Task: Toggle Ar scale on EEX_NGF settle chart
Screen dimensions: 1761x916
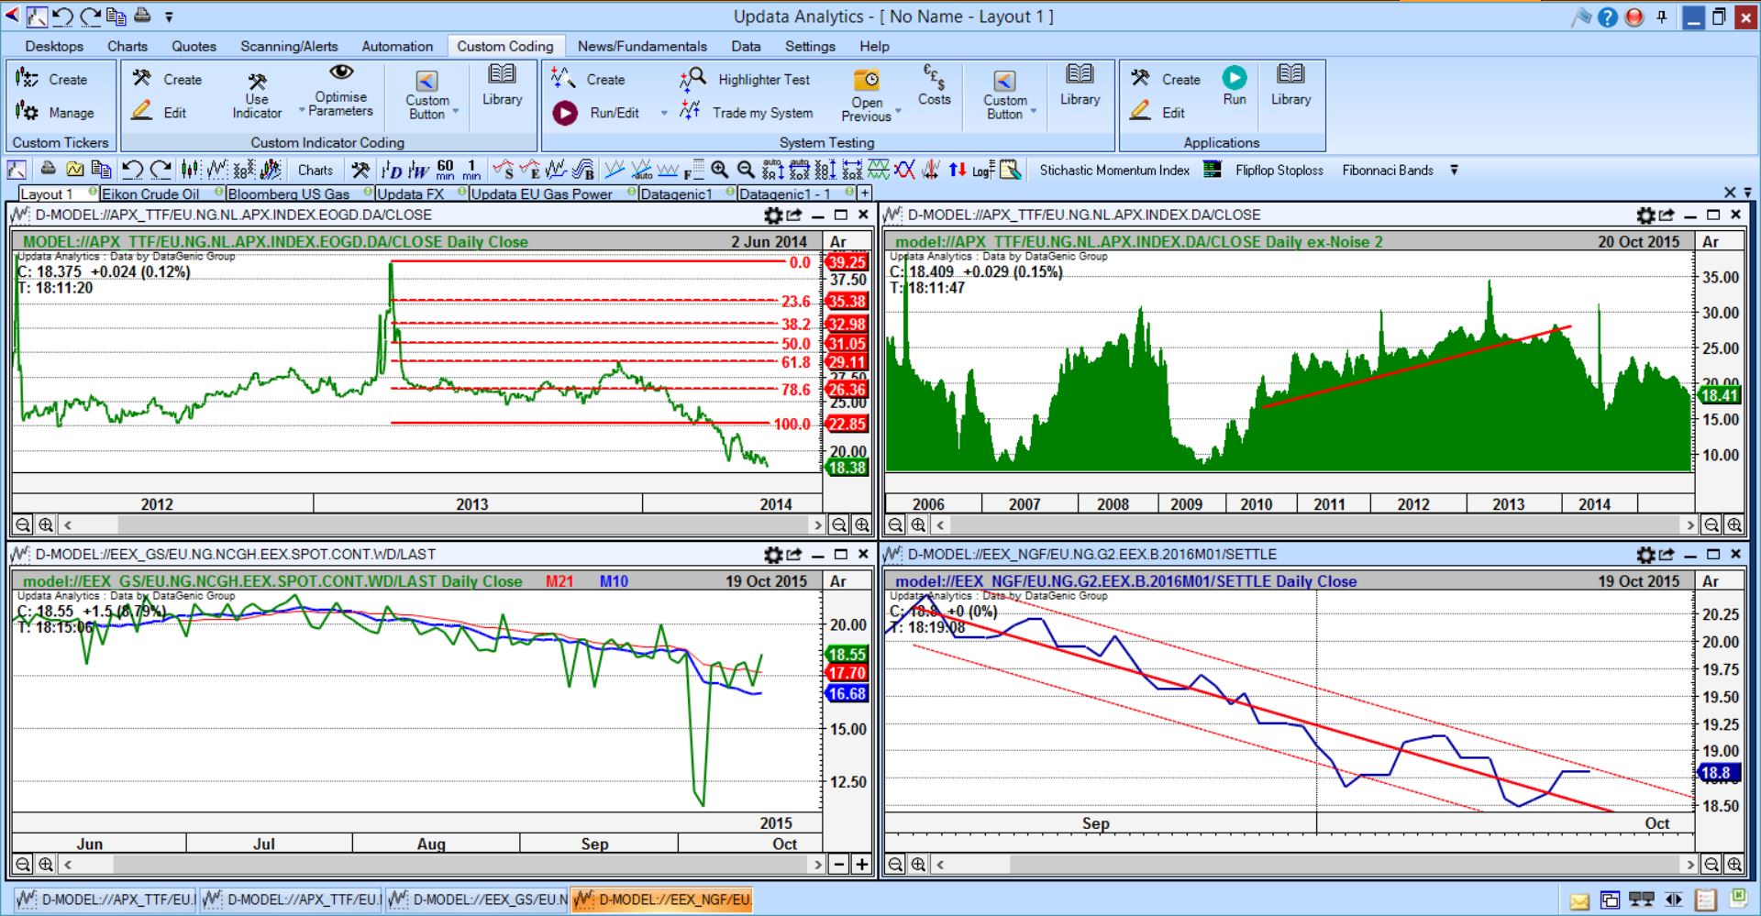Action: tap(1711, 580)
